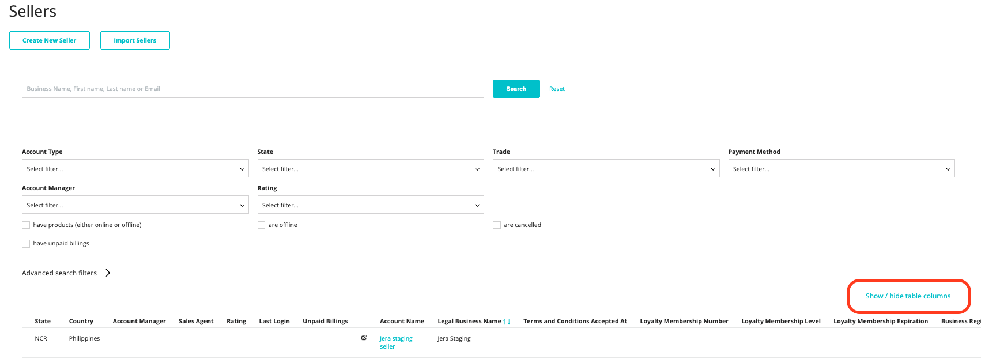The image size is (981, 359).
Task: Click the Jera Staging legal name cell
Action: tap(454, 339)
